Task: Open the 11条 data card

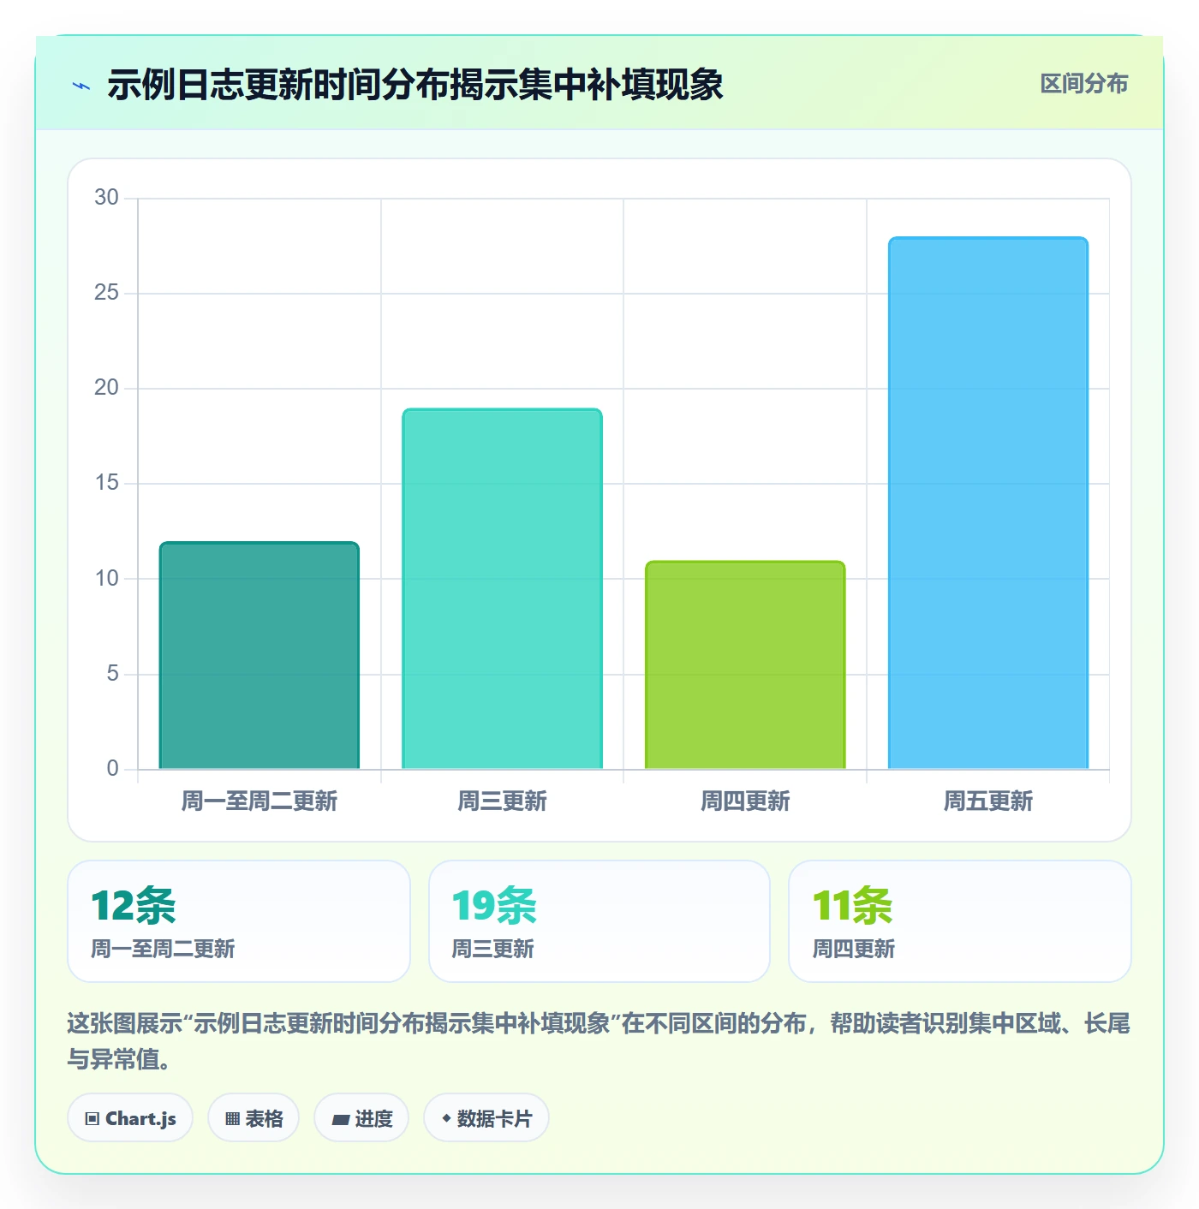Action: (960, 921)
